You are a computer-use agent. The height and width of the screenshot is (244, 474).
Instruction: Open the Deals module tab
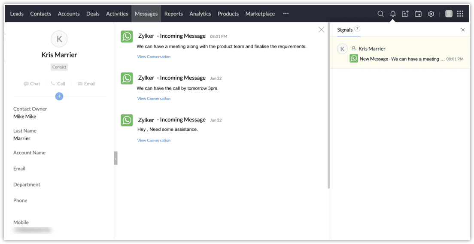93,14
